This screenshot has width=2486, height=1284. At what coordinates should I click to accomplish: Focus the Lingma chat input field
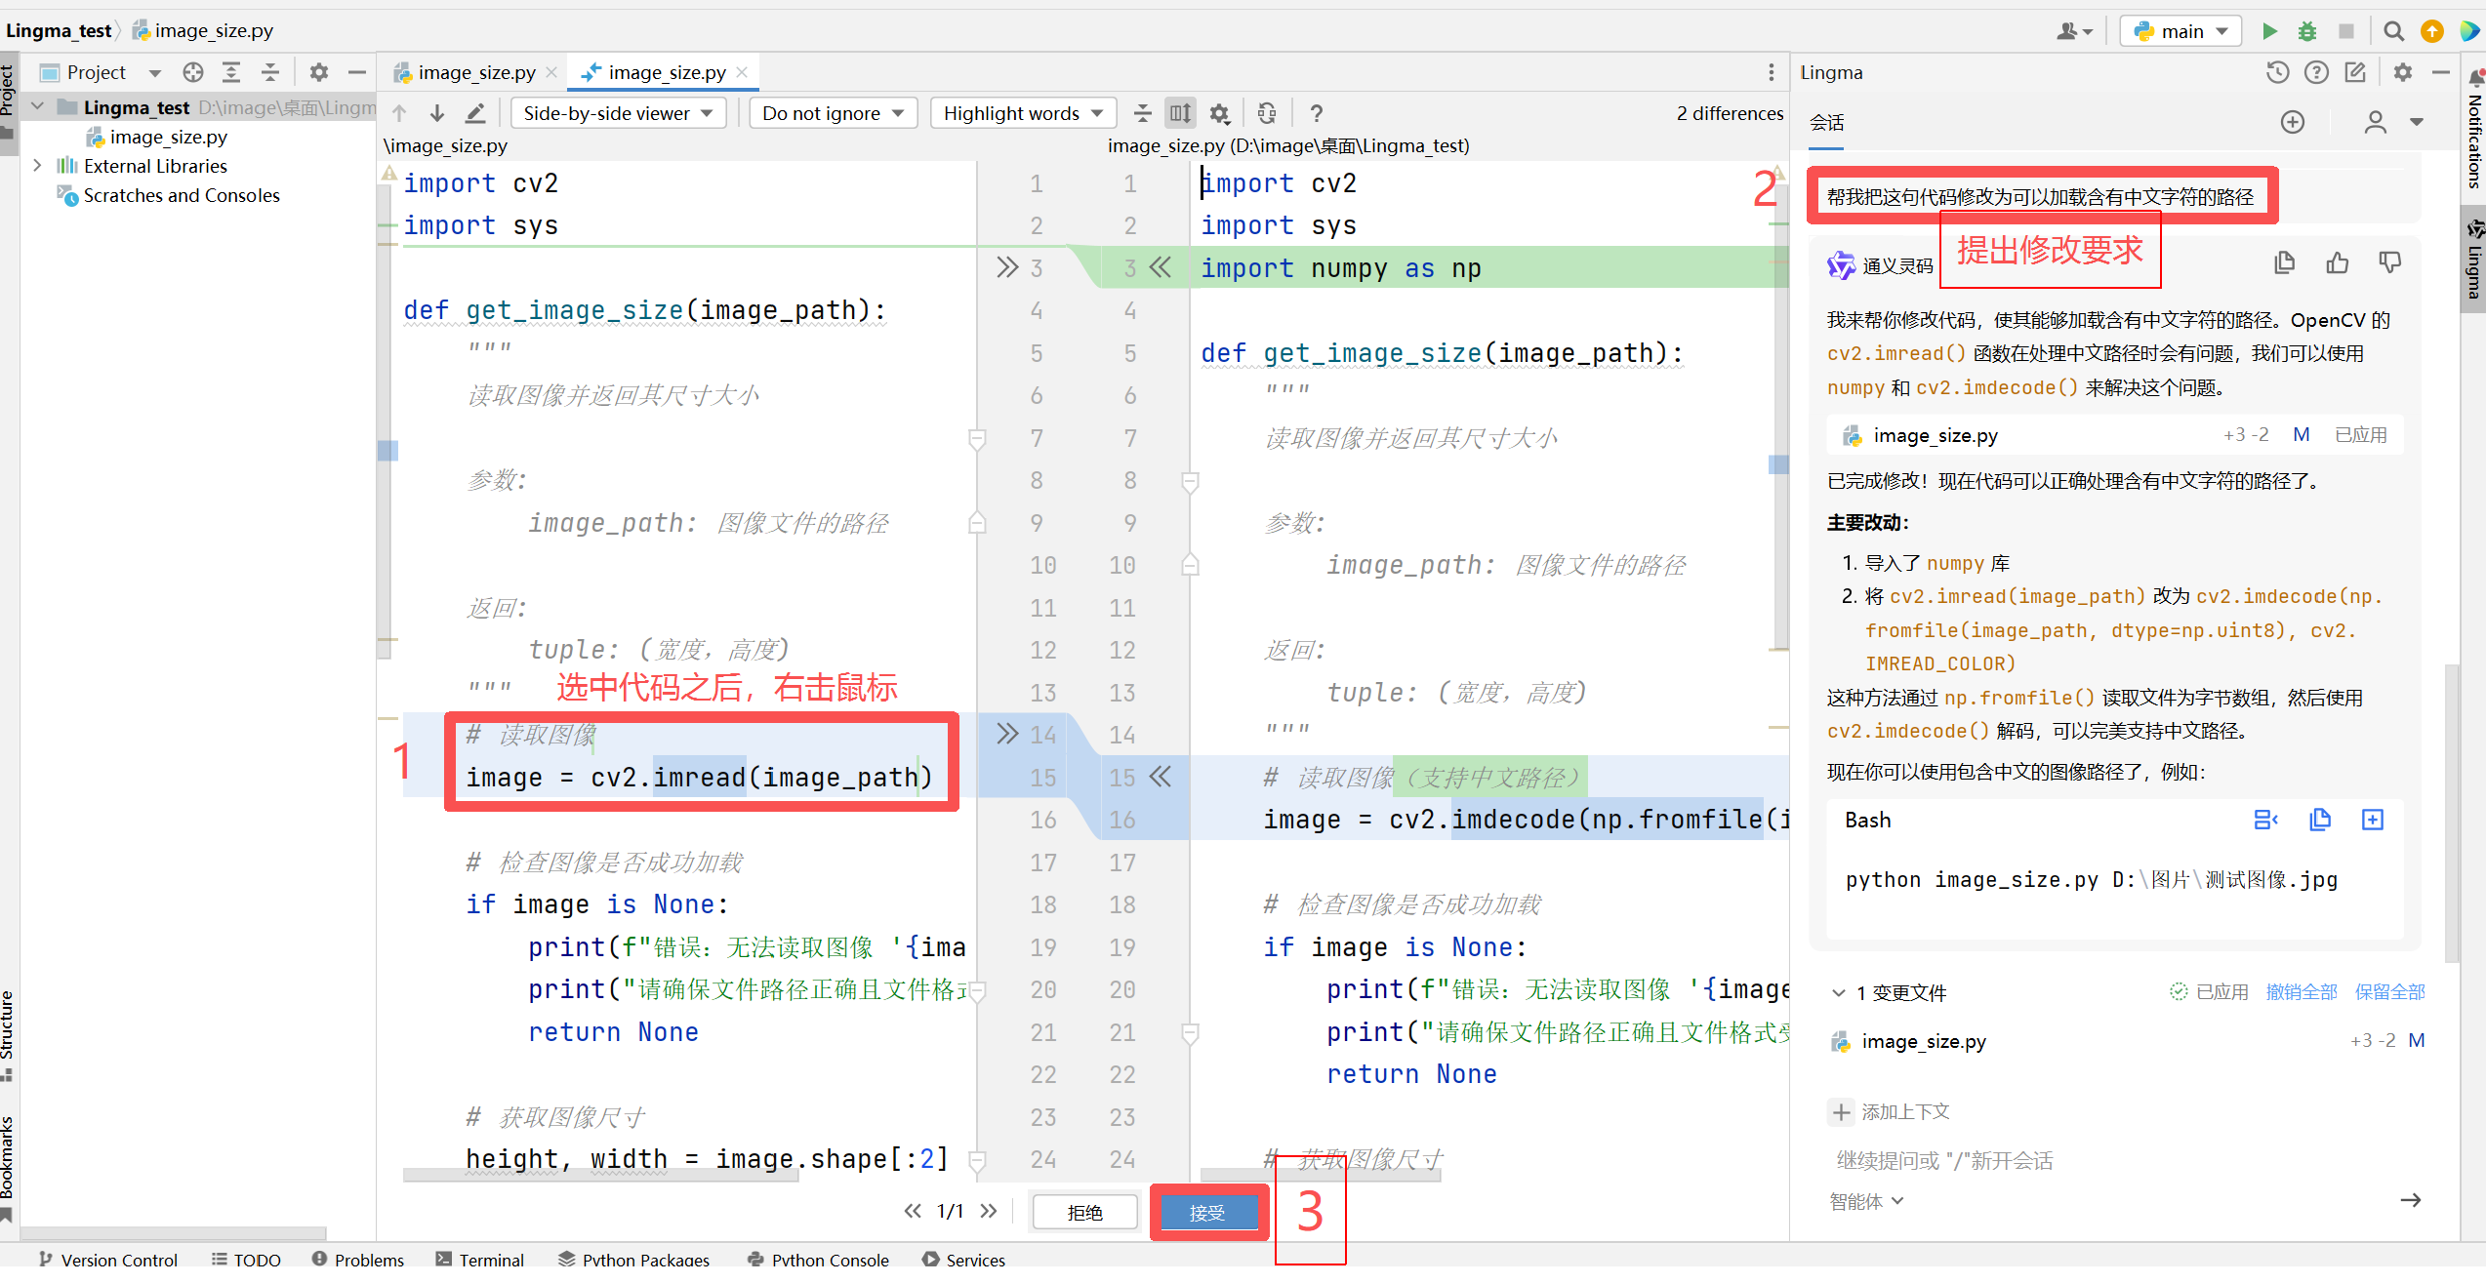[2118, 1160]
